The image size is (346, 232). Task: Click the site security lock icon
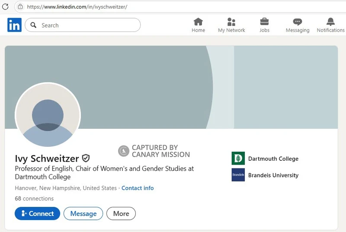click(x=20, y=6)
